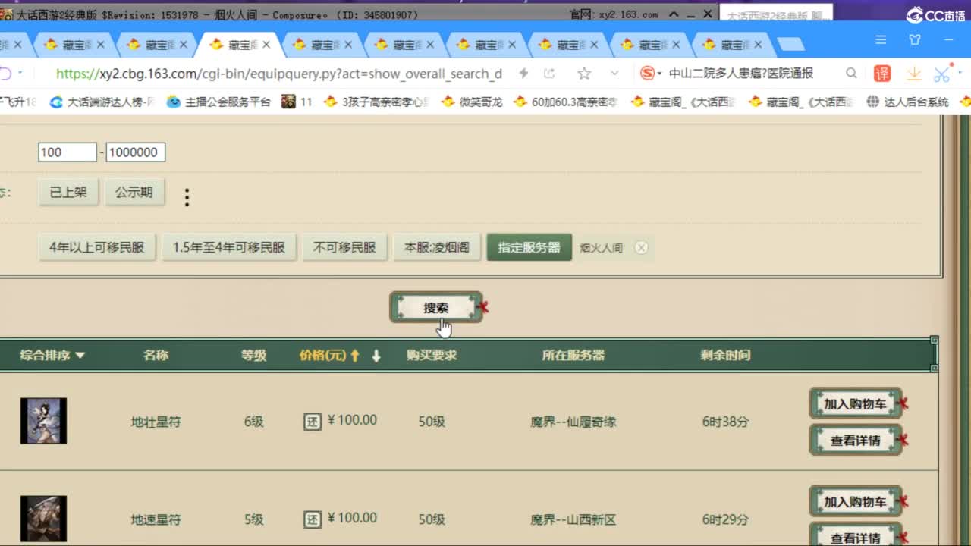Viewport: 971px width, 546px height.
Task: Click the scissors screenshot tool icon
Action: (x=941, y=74)
